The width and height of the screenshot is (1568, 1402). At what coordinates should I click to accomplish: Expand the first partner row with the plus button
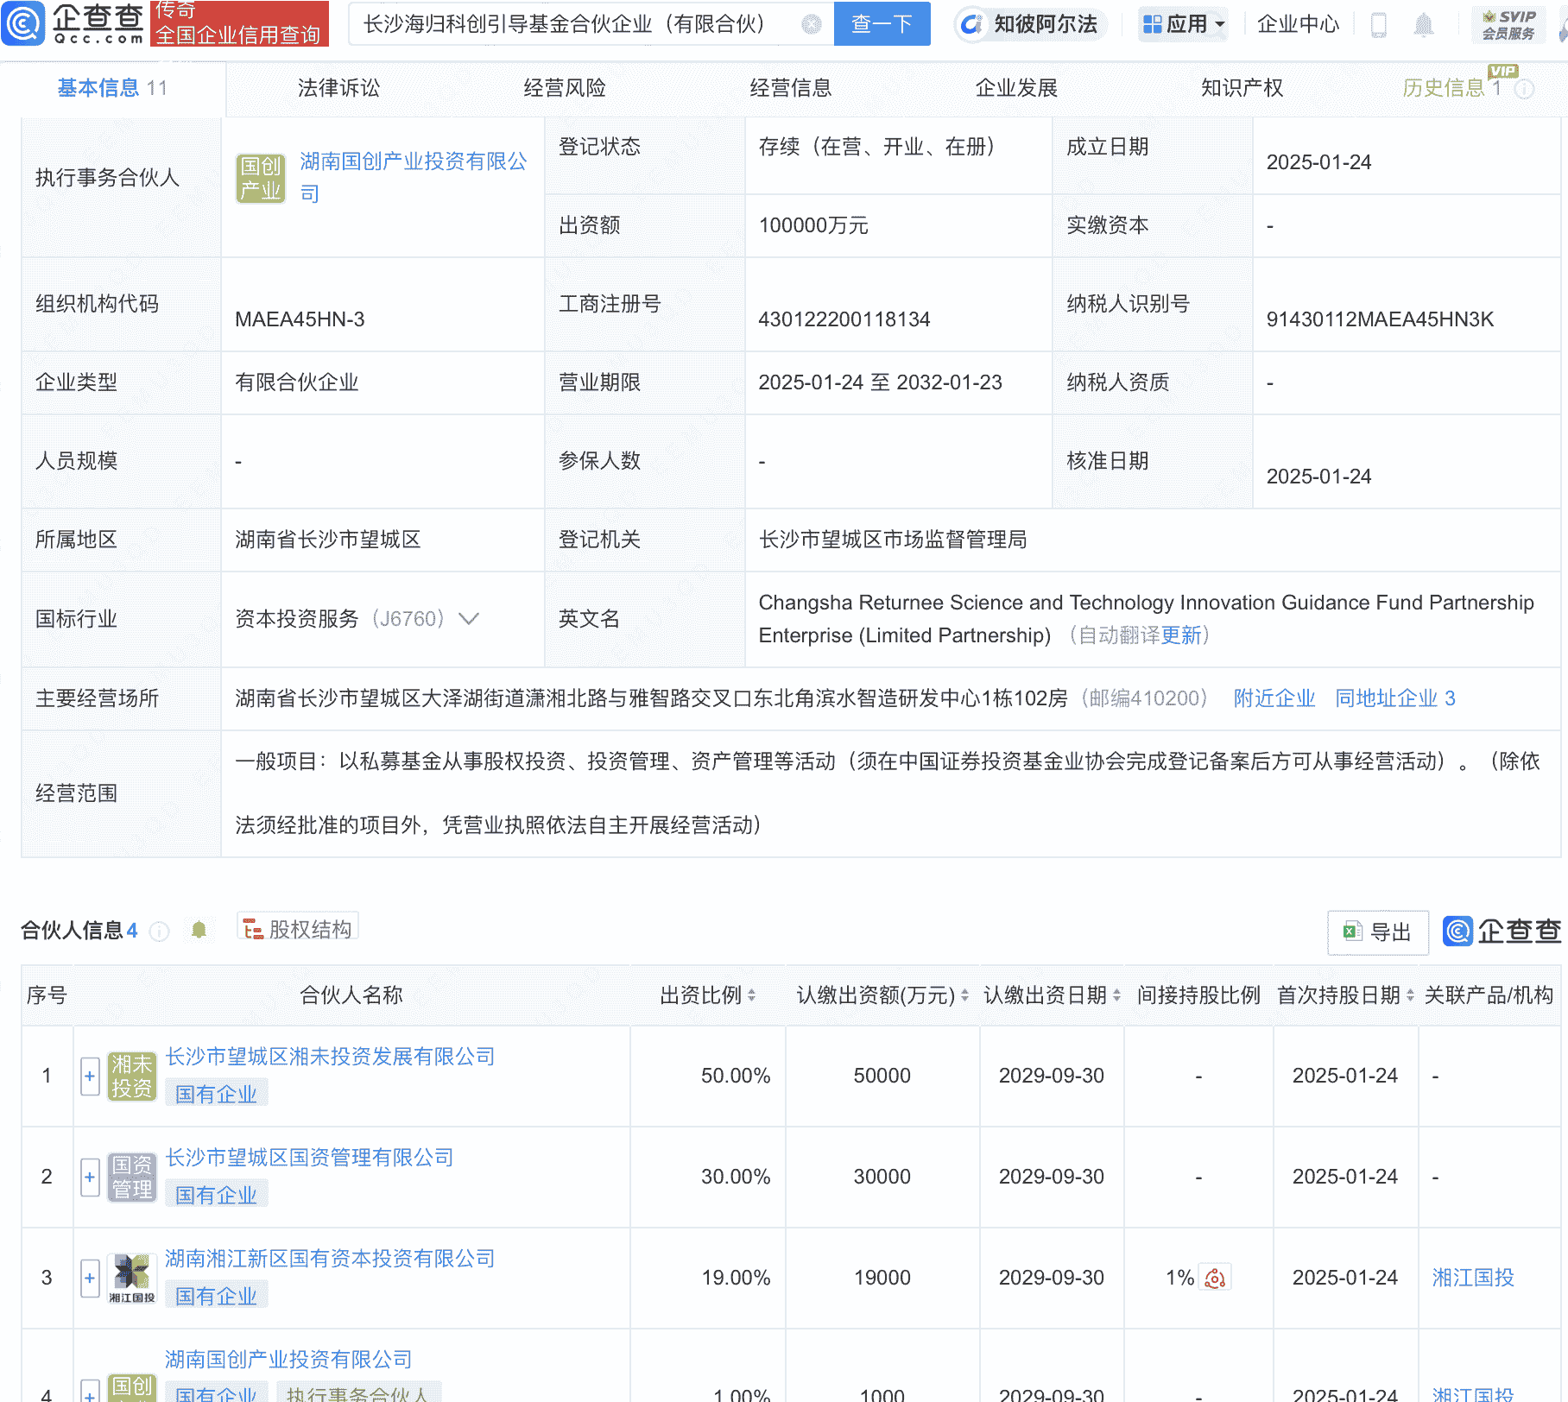coord(90,1077)
